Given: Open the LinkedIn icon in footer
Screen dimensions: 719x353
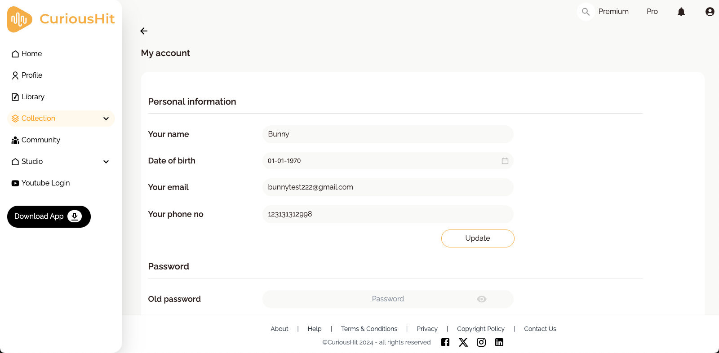Looking at the screenshot, I should point(499,342).
